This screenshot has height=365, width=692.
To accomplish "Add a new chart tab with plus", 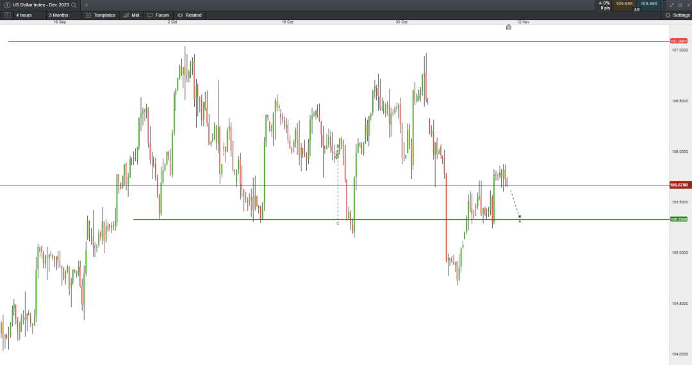I will pyautogui.click(x=86, y=4).
